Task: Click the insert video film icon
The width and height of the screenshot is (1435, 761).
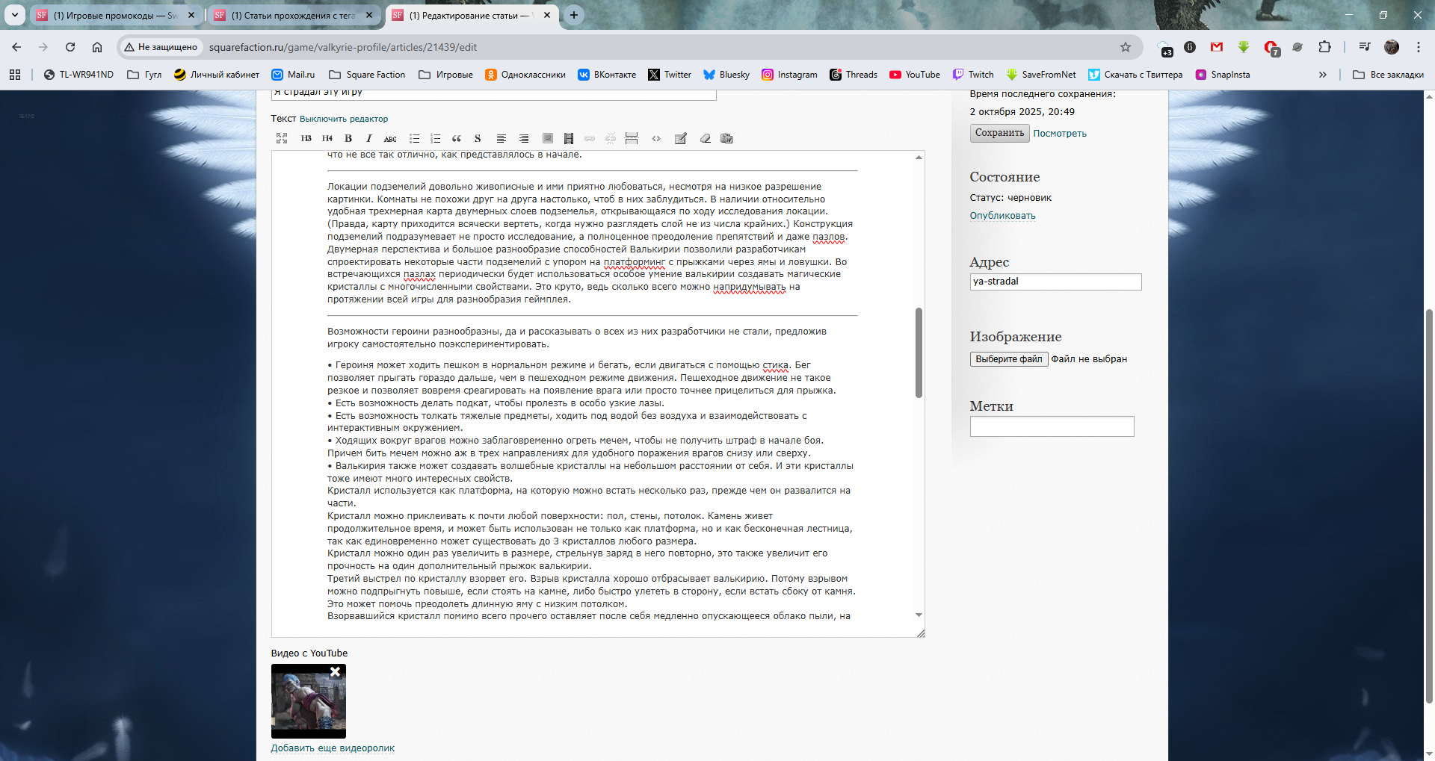Action: [x=569, y=138]
